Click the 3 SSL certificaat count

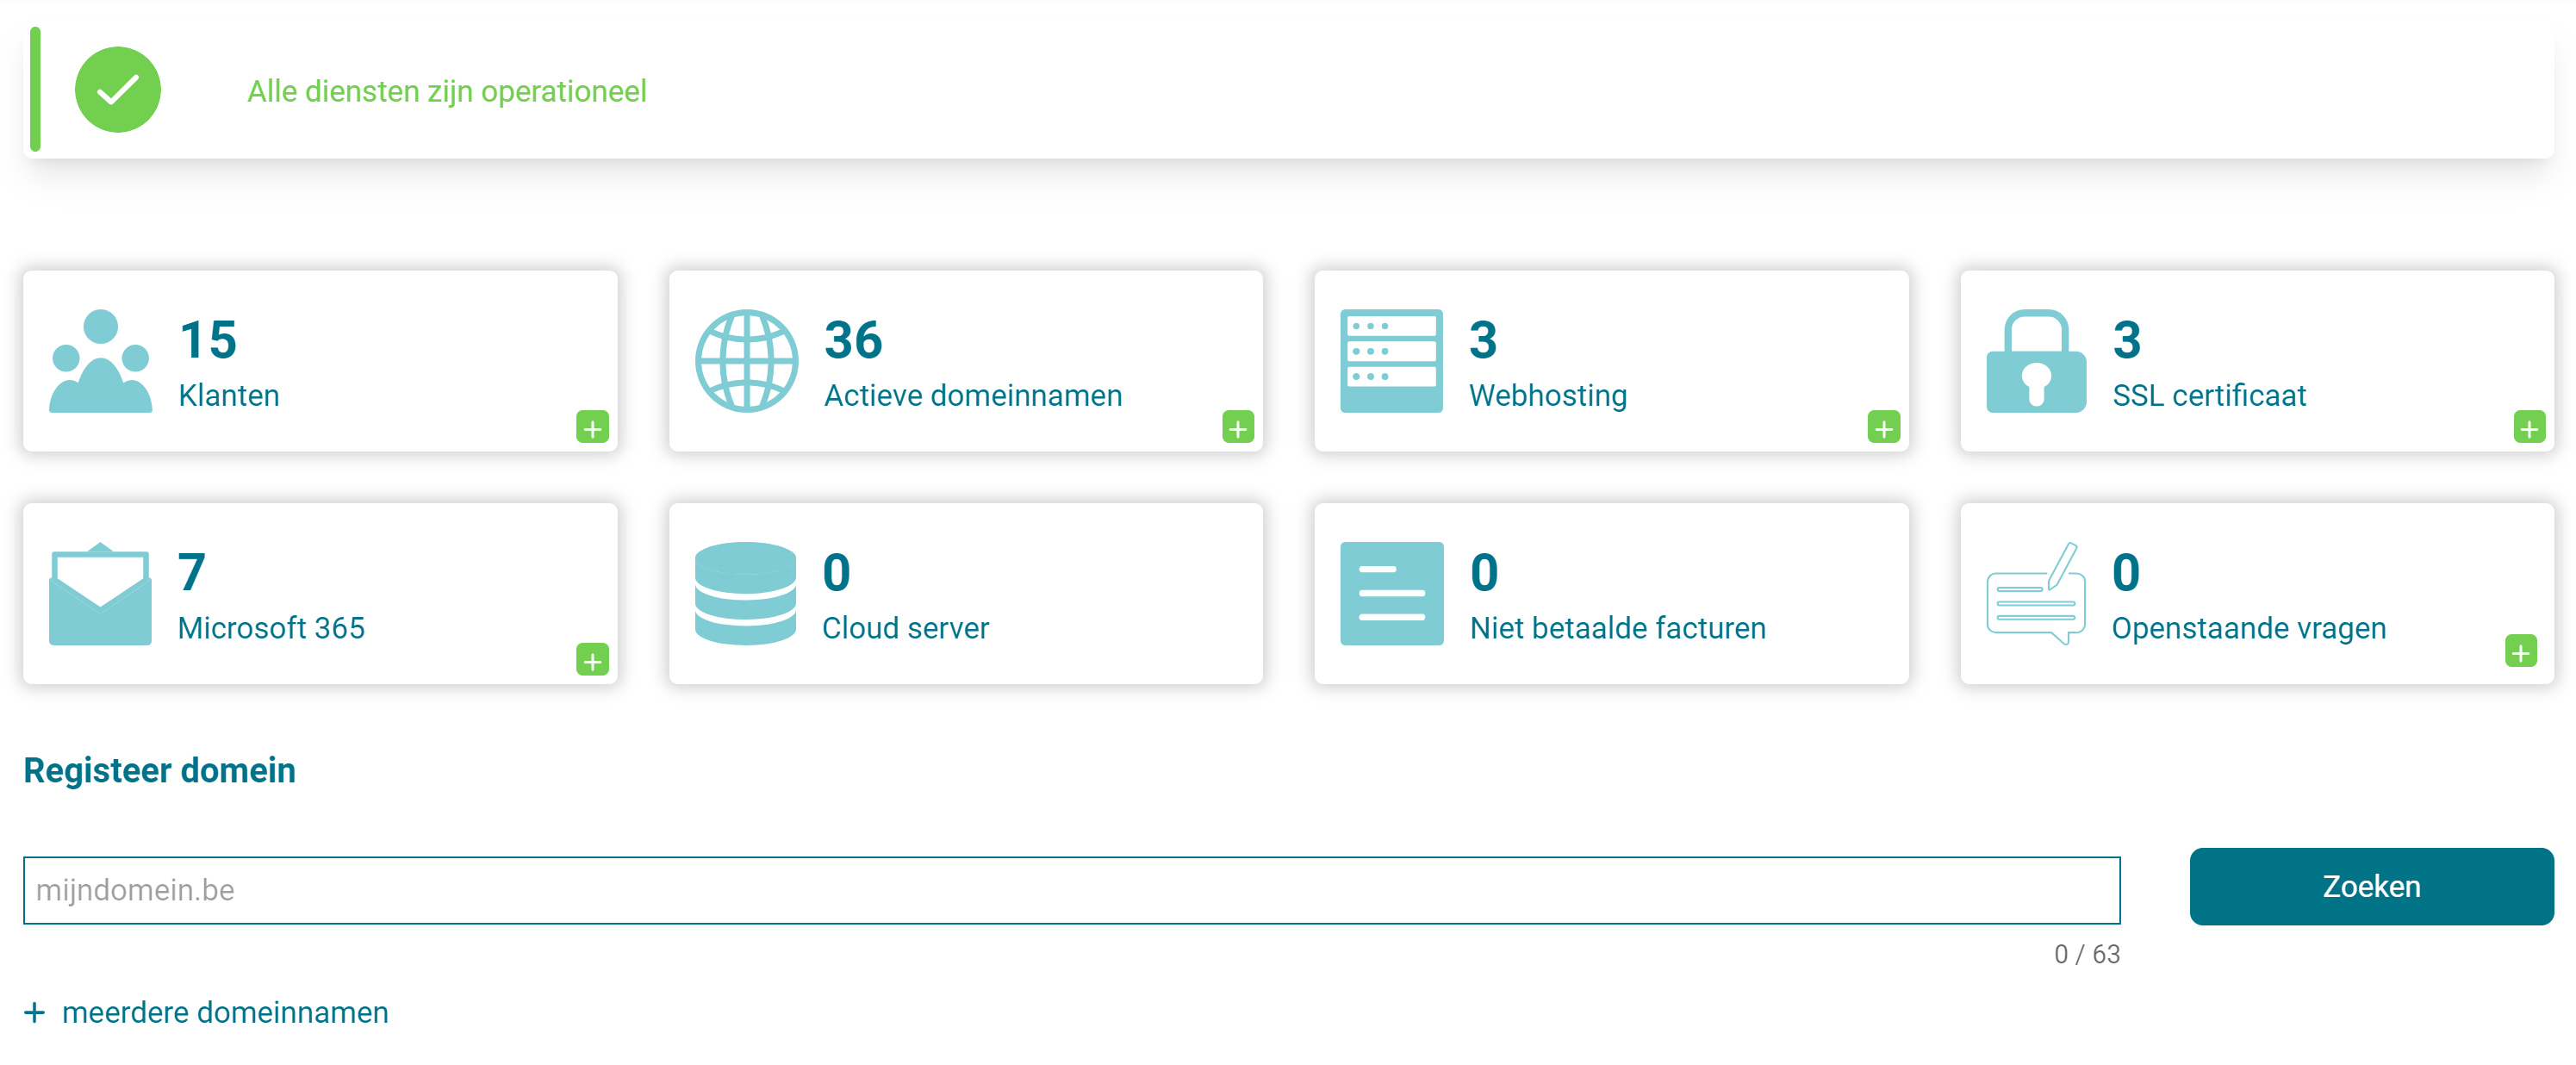click(x=2127, y=340)
